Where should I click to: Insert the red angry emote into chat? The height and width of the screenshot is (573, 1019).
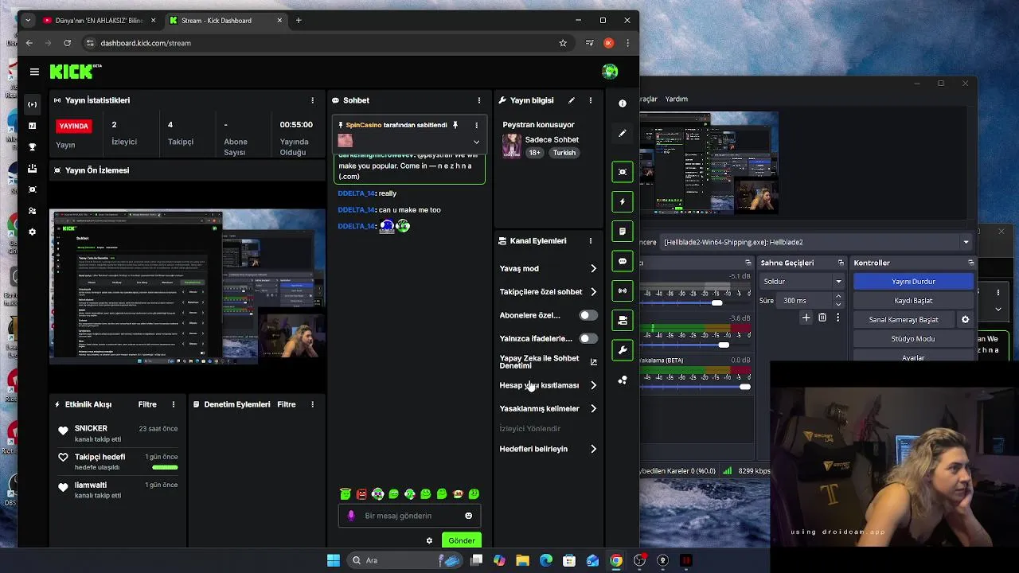[x=361, y=494]
